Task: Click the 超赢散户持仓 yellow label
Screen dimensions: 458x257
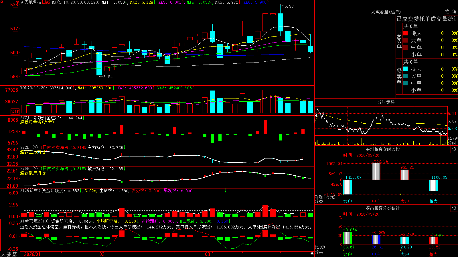Action: [x=33, y=173]
